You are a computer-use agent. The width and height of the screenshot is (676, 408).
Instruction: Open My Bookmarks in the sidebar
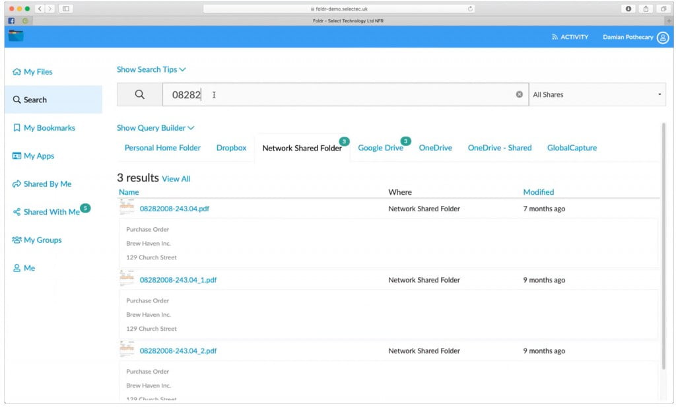coord(44,127)
